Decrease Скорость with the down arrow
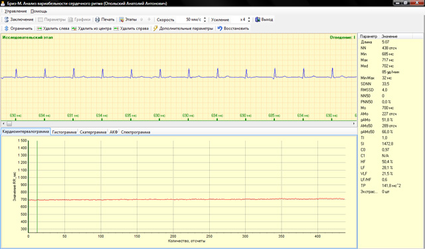The width and height of the screenshot is (425, 249). click(205, 21)
